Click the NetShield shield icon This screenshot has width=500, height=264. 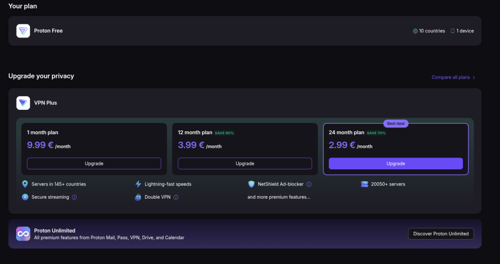point(251,184)
